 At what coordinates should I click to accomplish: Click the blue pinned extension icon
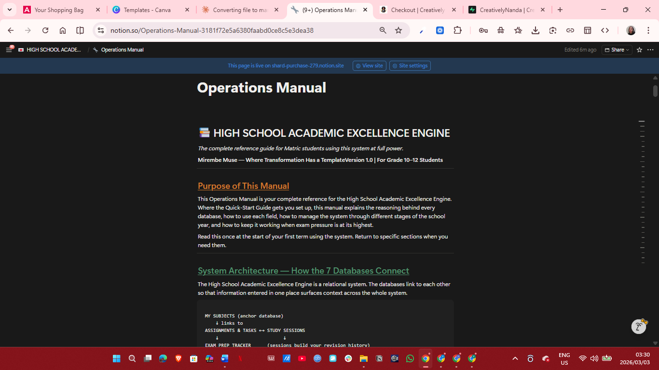pos(439,30)
